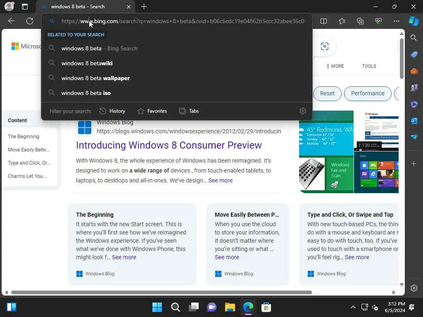
Task: Open the sidebar Microsoft 365 icon
Action: (414, 104)
